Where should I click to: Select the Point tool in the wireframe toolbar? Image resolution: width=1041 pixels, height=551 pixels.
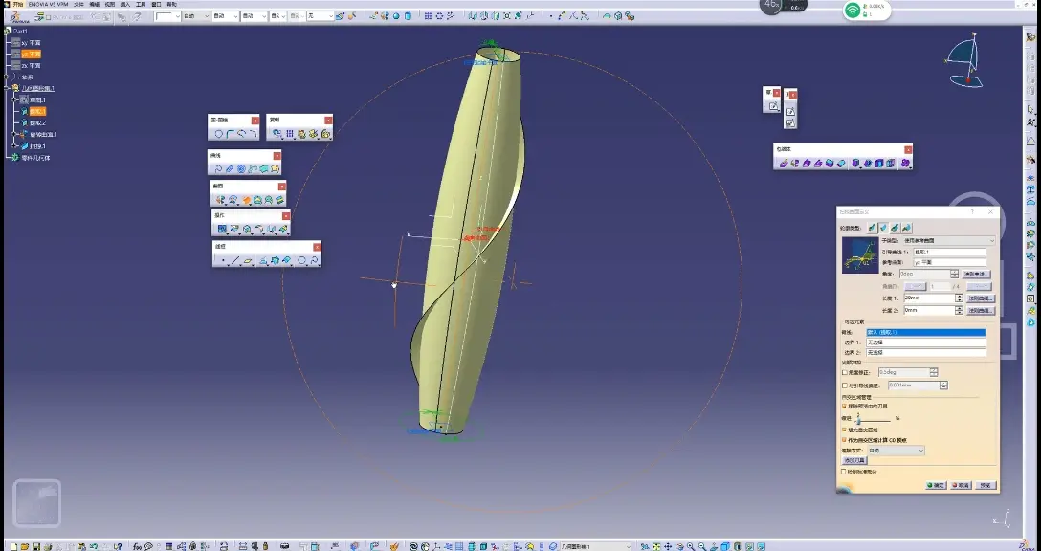[223, 261]
